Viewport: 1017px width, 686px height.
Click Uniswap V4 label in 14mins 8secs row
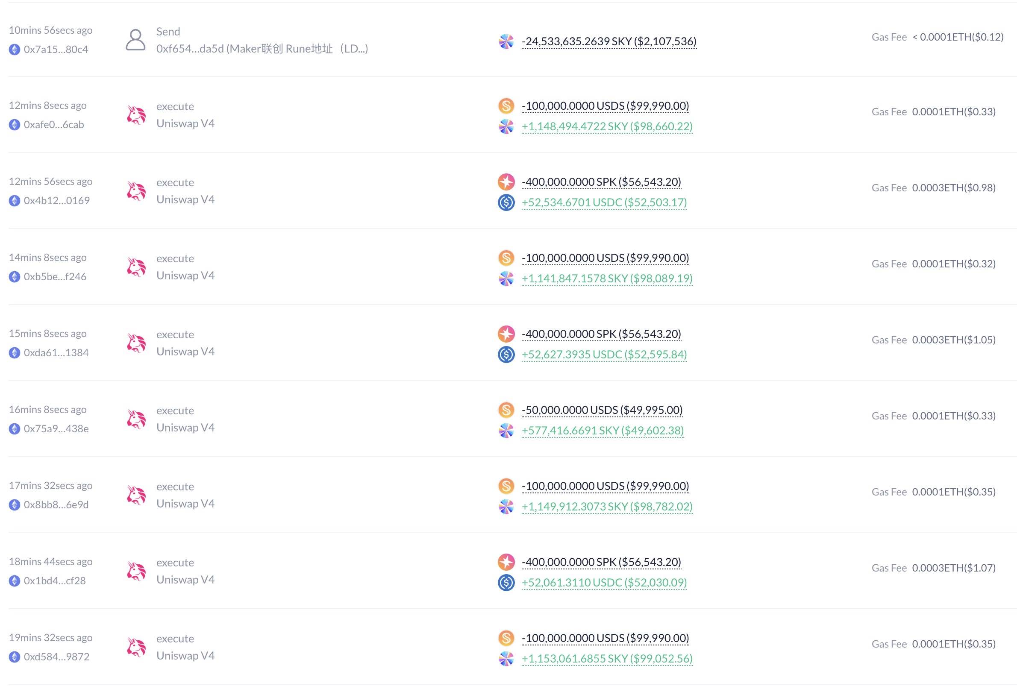click(185, 276)
